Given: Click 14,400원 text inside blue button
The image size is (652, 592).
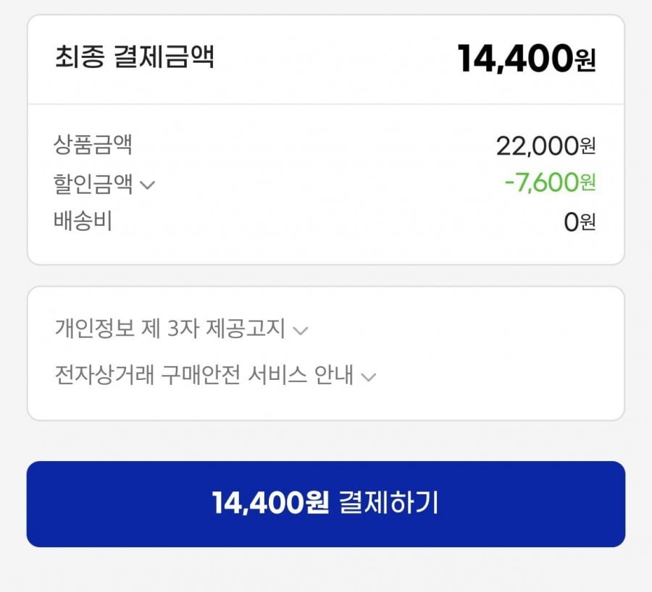Looking at the screenshot, I should pos(270,503).
